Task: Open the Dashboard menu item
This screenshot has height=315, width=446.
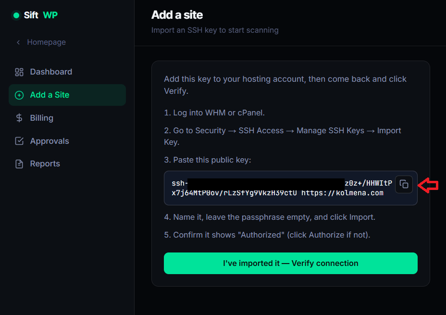Action: pos(67,72)
